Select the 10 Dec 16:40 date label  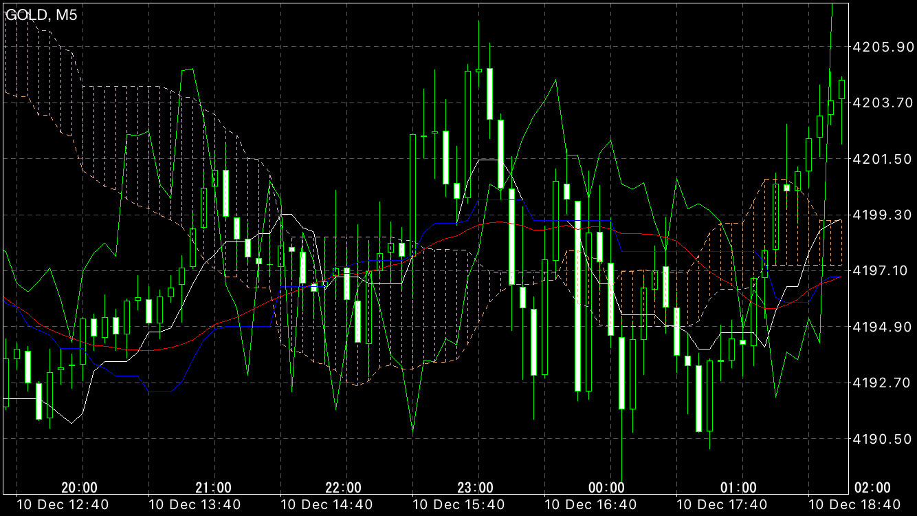[x=590, y=505]
